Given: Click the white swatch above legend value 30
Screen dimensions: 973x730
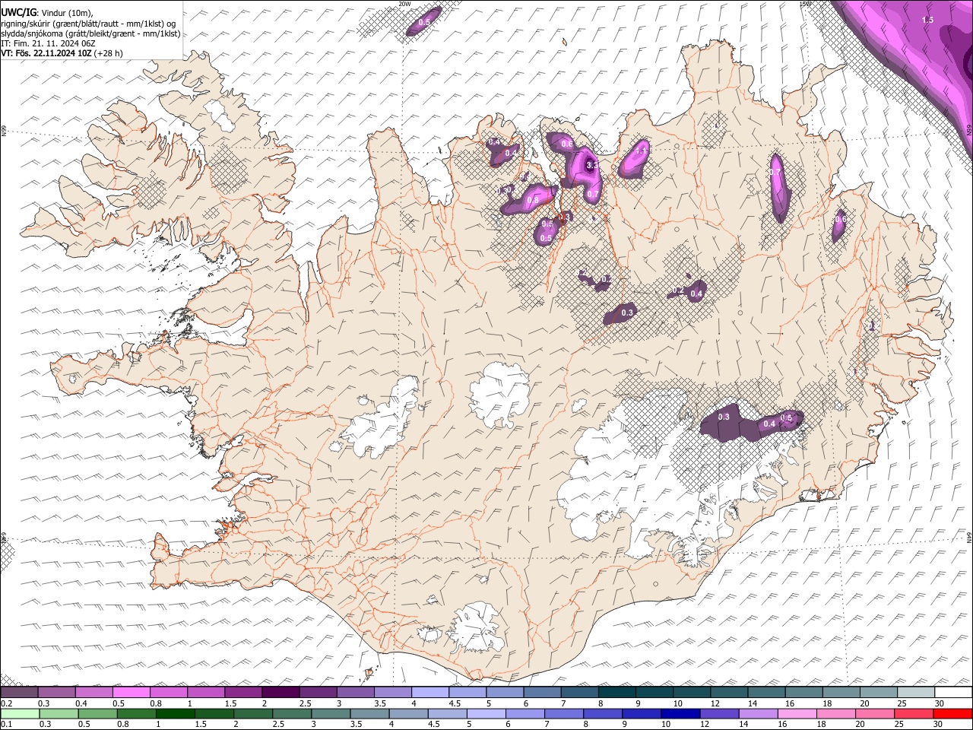Looking at the screenshot, I should (x=953, y=692).
